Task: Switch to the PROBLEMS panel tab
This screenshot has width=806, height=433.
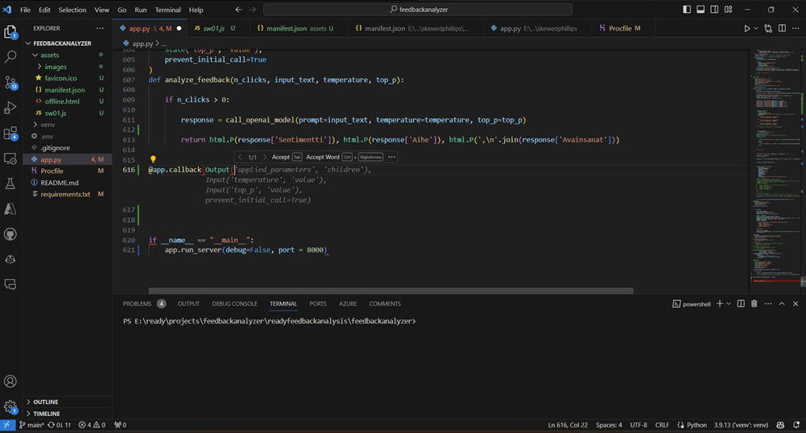Action: [x=137, y=303]
